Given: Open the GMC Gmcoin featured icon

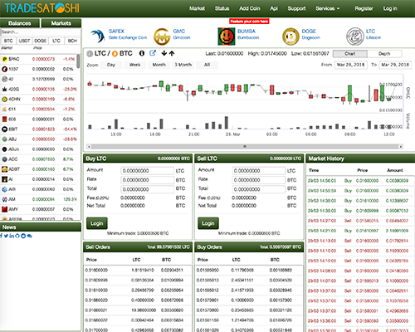Looking at the screenshot, I should tap(162, 37).
